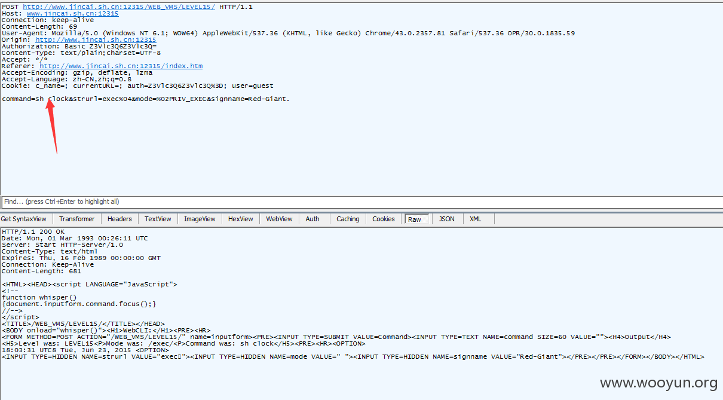Click the 18:03:31 UTC8 clock output line
The width and height of the screenshot is (723, 400).
[85, 350]
